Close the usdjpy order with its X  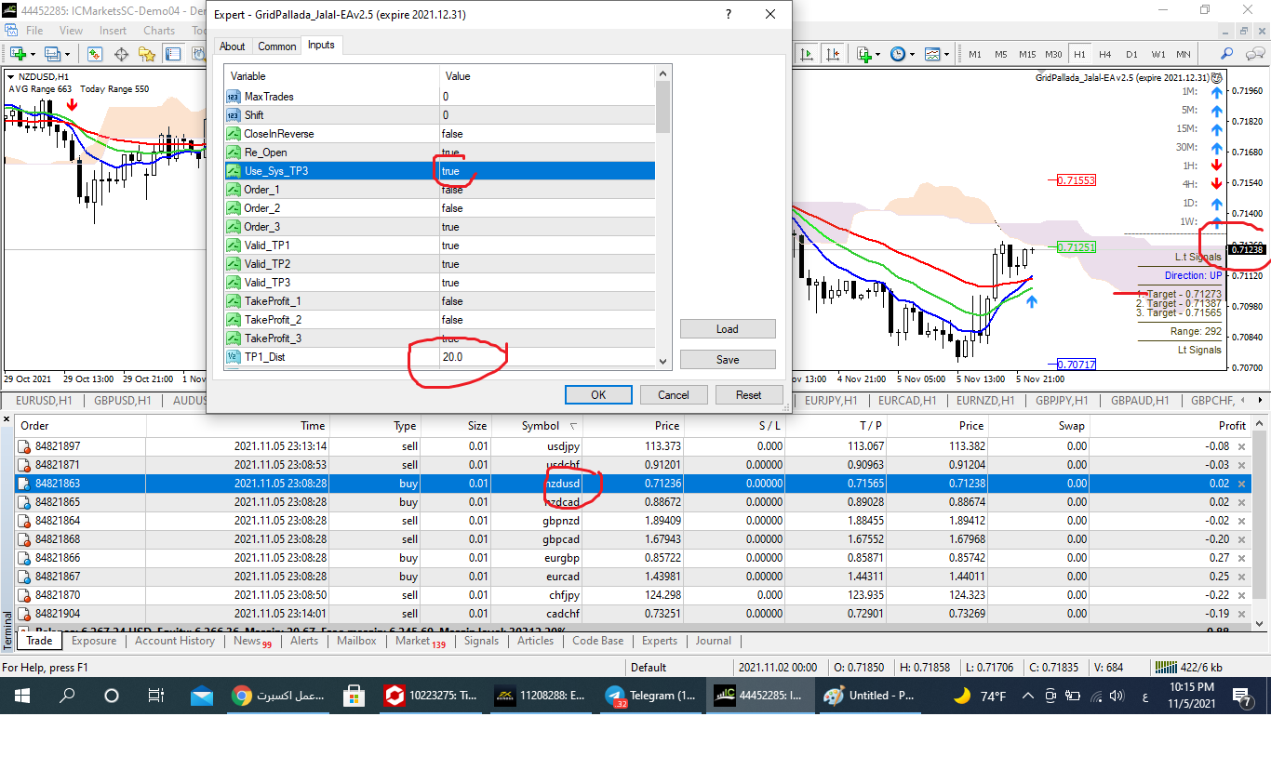(x=1240, y=446)
